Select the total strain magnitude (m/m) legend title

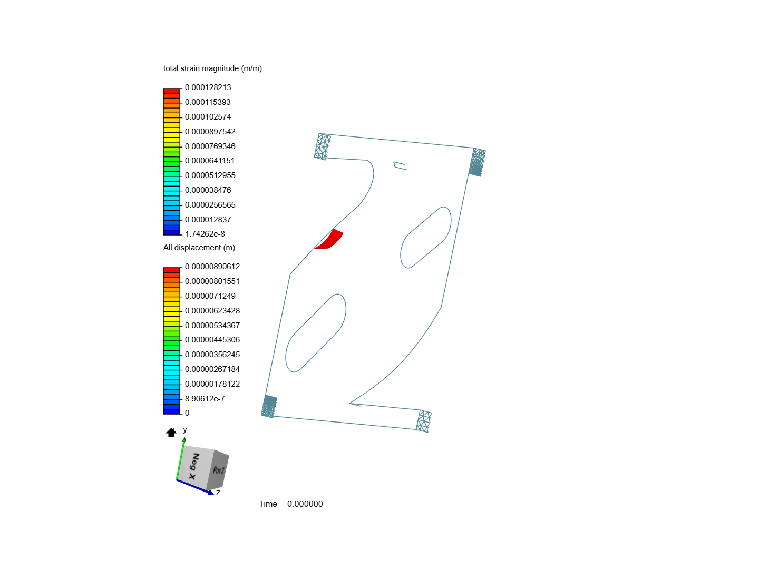tap(212, 68)
